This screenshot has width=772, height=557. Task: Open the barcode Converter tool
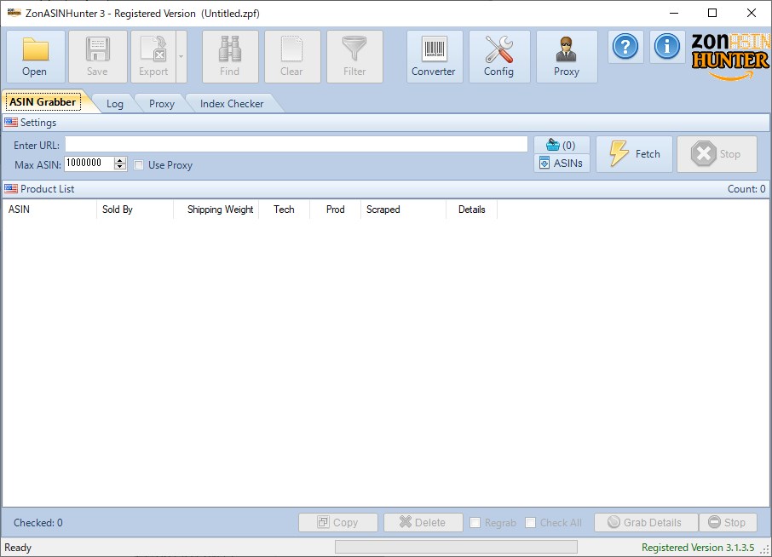[435, 56]
